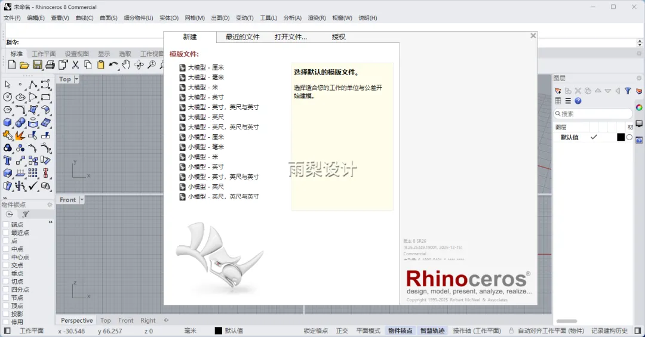Viewport: 645px width, 337px height.
Task: Click the Open folder icon in toolbar
Action: point(24,64)
